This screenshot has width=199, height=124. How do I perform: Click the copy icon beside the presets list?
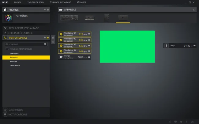click(x=53, y=38)
